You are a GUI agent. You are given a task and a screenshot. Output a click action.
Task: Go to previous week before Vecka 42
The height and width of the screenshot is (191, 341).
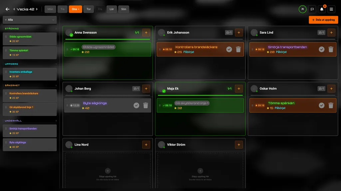14,9
